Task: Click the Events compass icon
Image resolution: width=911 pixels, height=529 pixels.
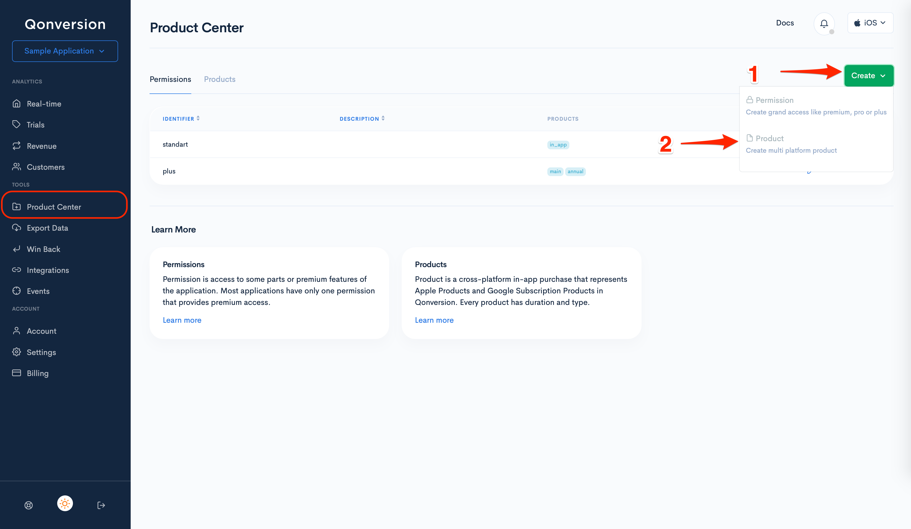Action: (x=17, y=291)
